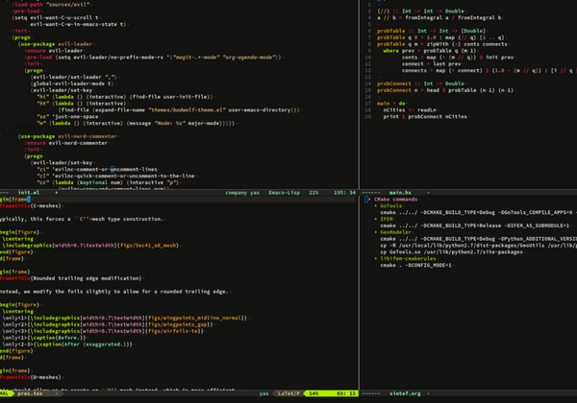
Task: Click the frametitle{Rounded trailing edge modification} line
Action: coord(70,278)
